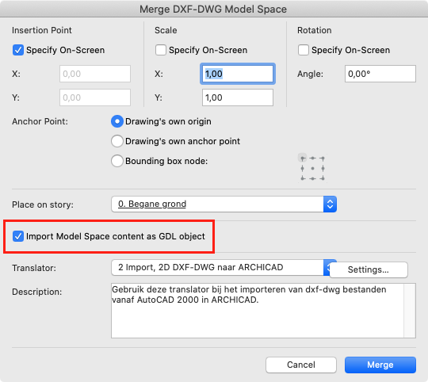This screenshot has height=382, width=428.
Task: Click the Rotation Angle field
Action: [x=380, y=74]
